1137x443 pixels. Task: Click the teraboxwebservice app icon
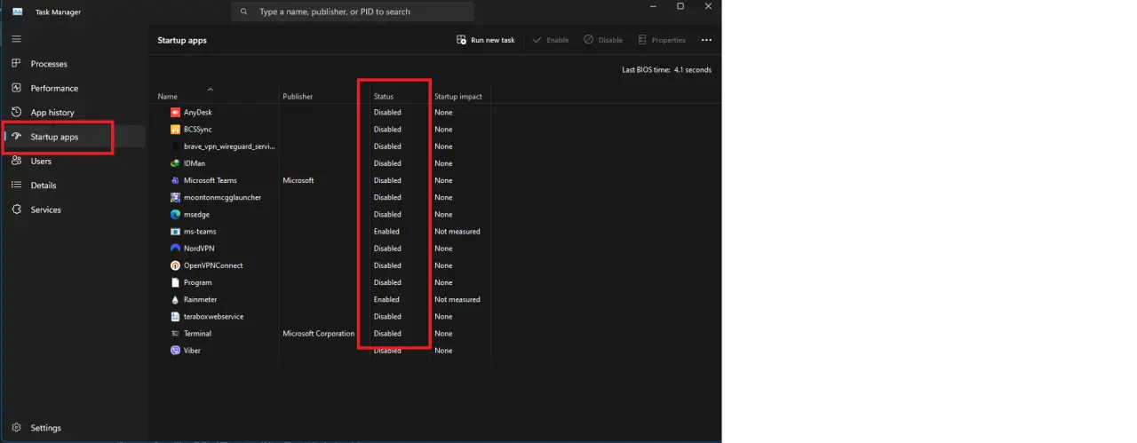[x=175, y=316]
